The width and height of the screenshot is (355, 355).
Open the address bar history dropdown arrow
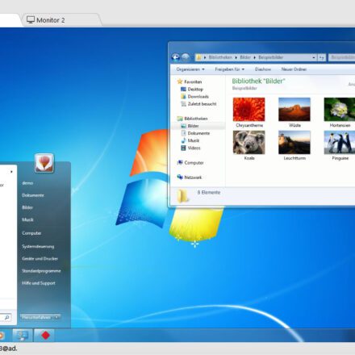(x=314, y=57)
